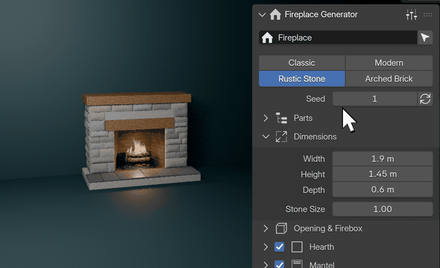The width and height of the screenshot is (440, 268).
Task: Switch to the Arched Brick style
Action: (389, 79)
